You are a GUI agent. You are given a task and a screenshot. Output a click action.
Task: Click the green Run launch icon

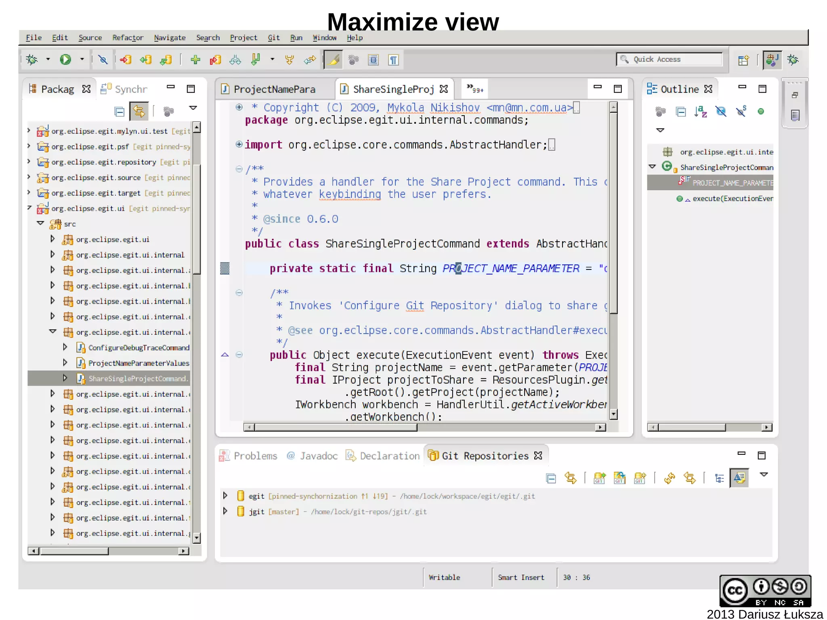click(x=65, y=60)
